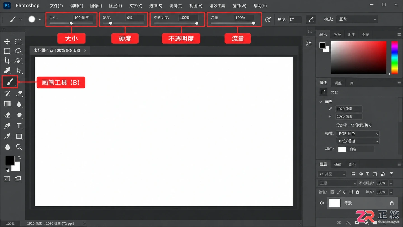Switch to the 色板 tab
This screenshot has height=227, width=403.
pyautogui.click(x=337, y=34)
